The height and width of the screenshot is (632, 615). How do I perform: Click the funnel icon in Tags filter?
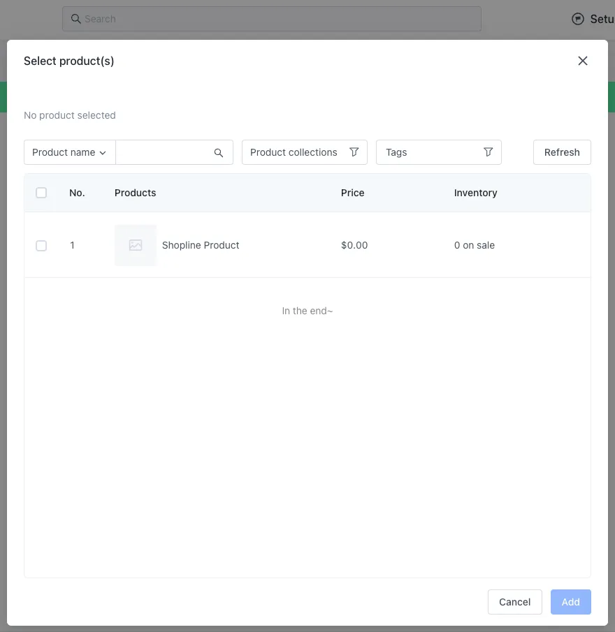point(489,152)
